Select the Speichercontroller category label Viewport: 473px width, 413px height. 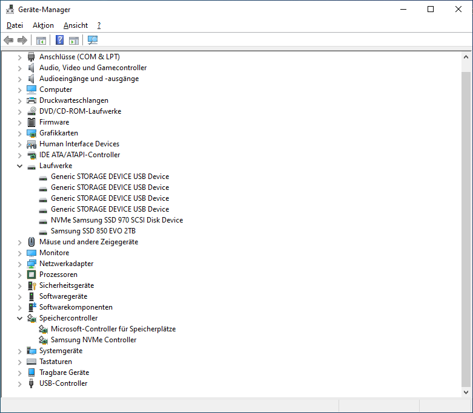(68, 318)
